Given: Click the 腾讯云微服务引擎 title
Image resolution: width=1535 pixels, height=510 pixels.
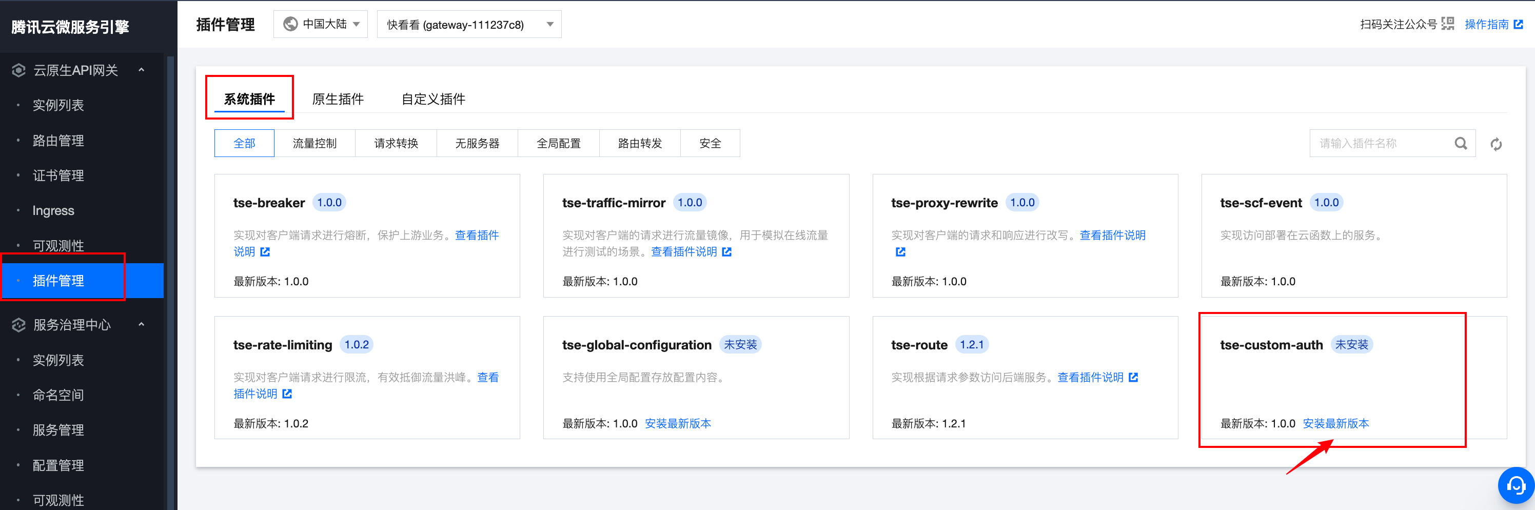Looking at the screenshot, I should (70, 27).
